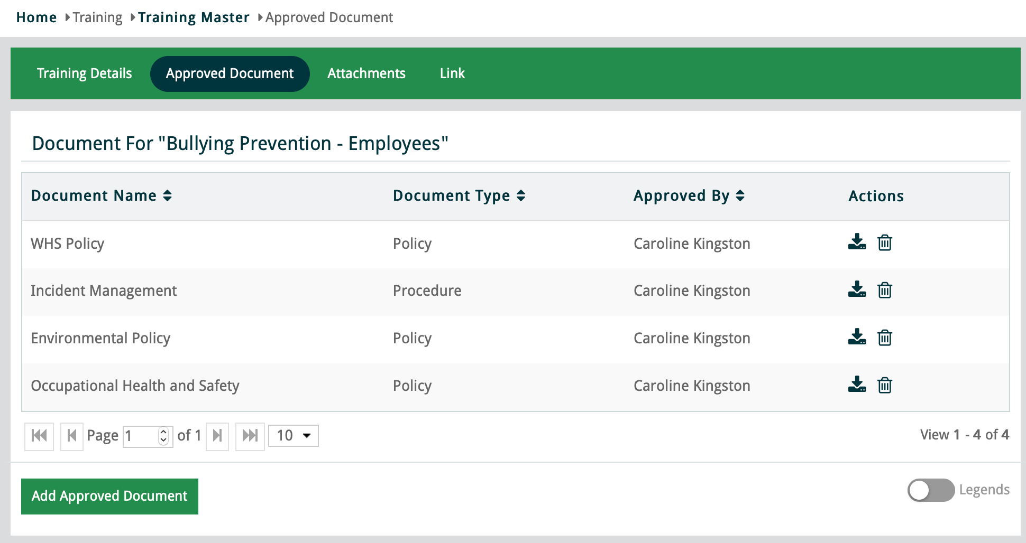Screen dimensions: 1026x543
Task: Toggle the Legends switch on
Action: point(930,490)
